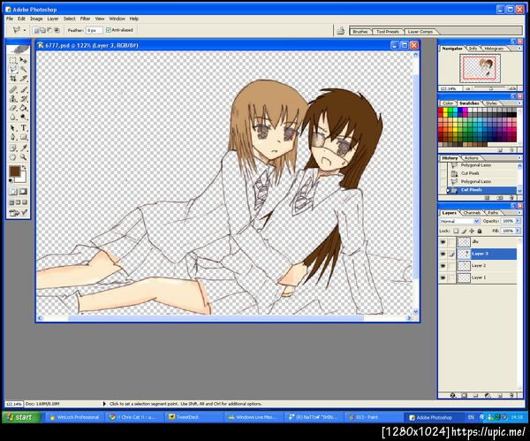Open the Paint window from taskbar
This screenshot has width=530, height=441.
click(372, 417)
